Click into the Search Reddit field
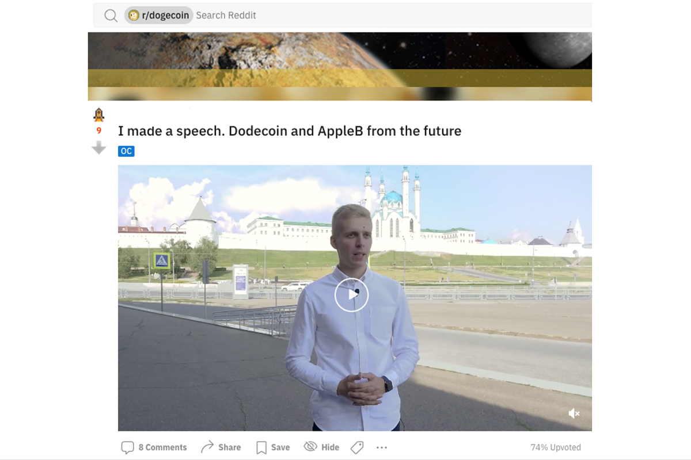Screen dimensions: 691x460 [x=392, y=16]
